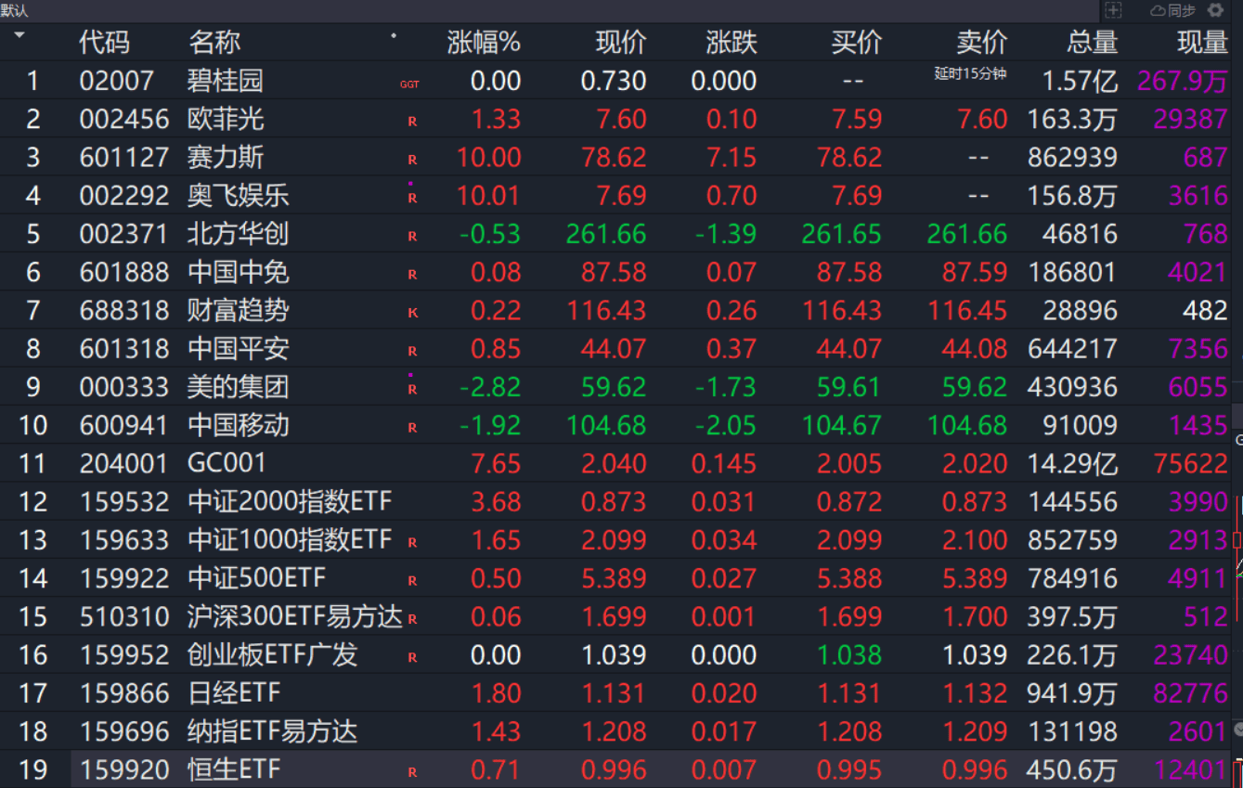Screen dimensions: 1243x788
Task: Sort by the 现量 column header
Action: click(1203, 43)
